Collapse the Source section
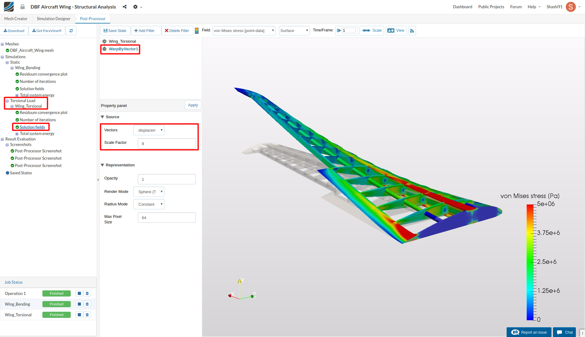585x337 pixels. 102,117
